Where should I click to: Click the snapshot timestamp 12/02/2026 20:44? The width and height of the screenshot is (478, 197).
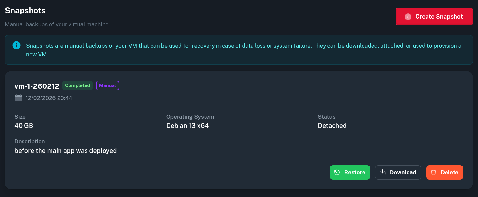point(49,98)
